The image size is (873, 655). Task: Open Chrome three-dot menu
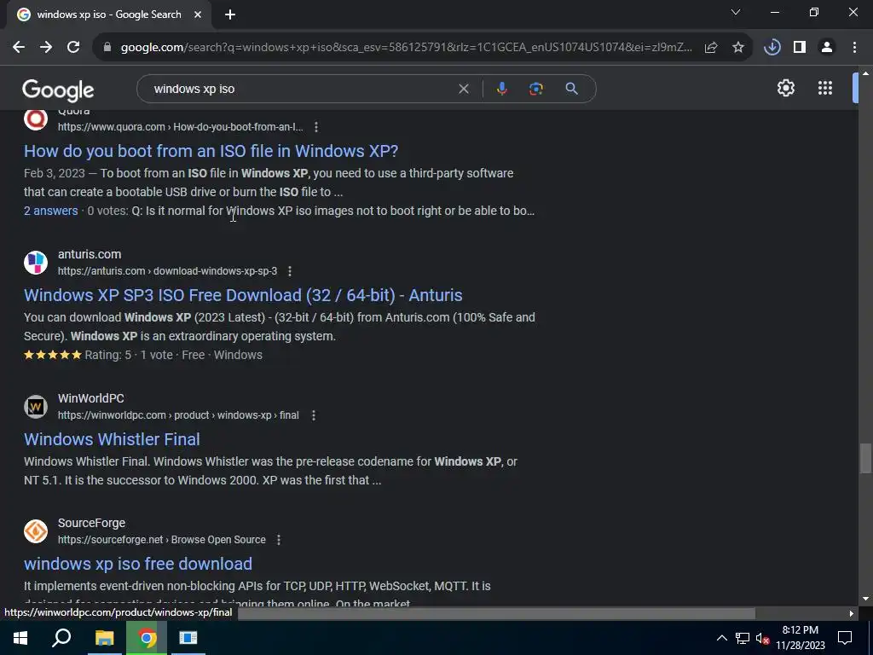(x=854, y=48)
